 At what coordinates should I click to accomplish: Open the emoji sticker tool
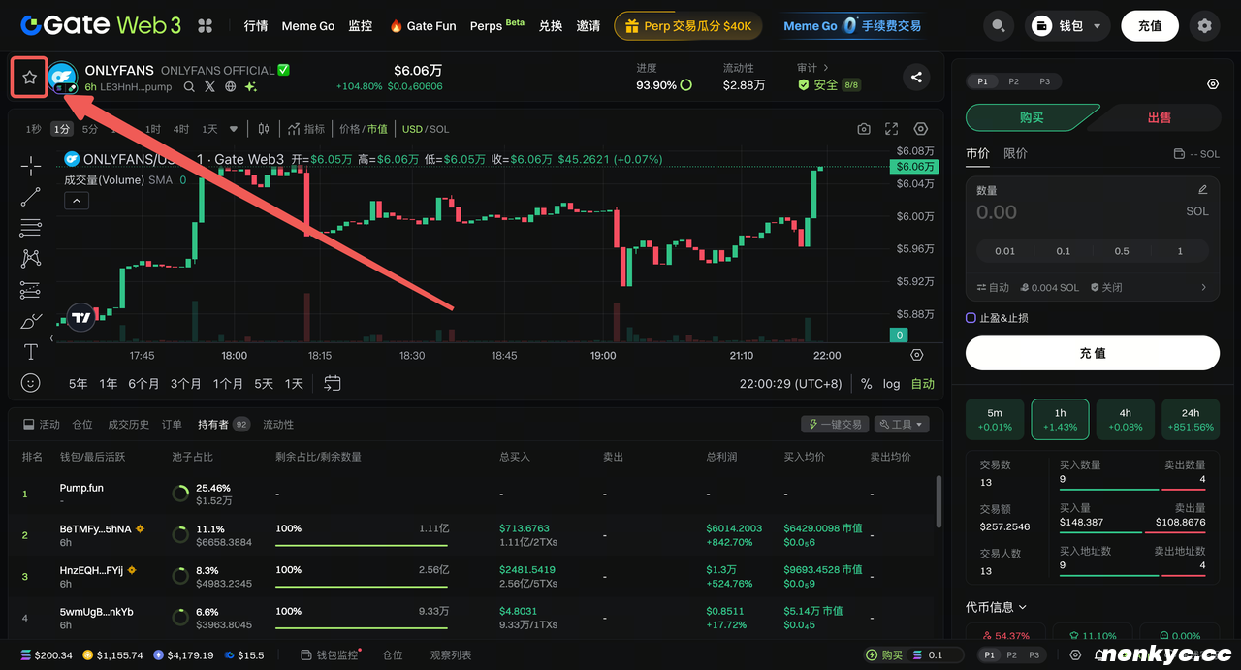(31, 383)
